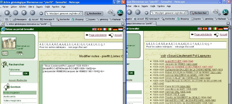Screen dimensions: 232x104
Task: Click Page précédente link in right page
Action: coord(203,34)
